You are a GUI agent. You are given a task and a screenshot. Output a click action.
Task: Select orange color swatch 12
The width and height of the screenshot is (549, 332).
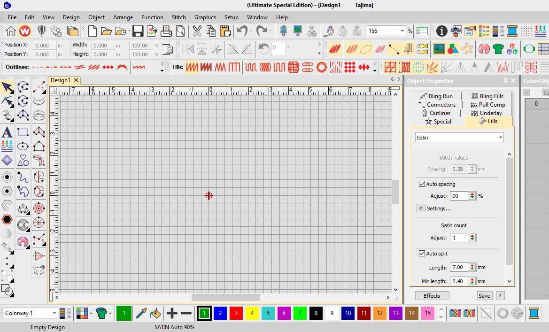[x=380, y=313]
